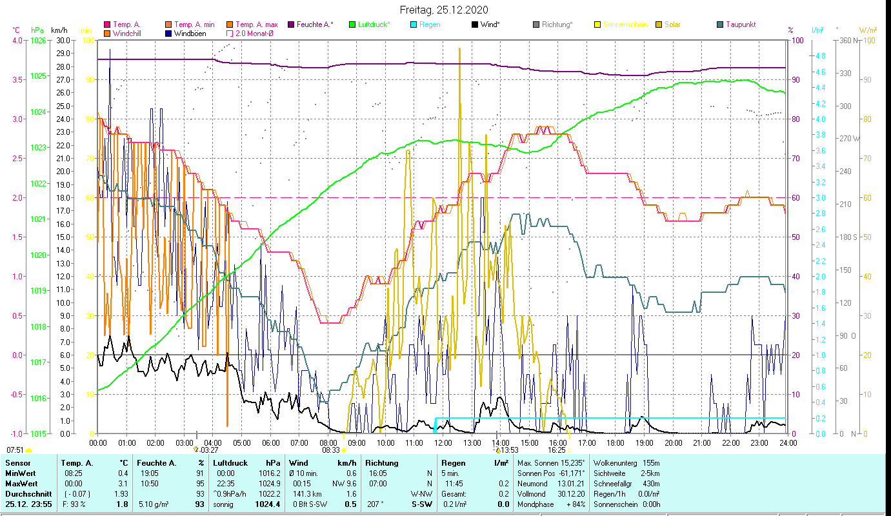The image size is (891, 516).
Task: Click the 'W-NW' average direction
Action: click(x=421, y=494)
